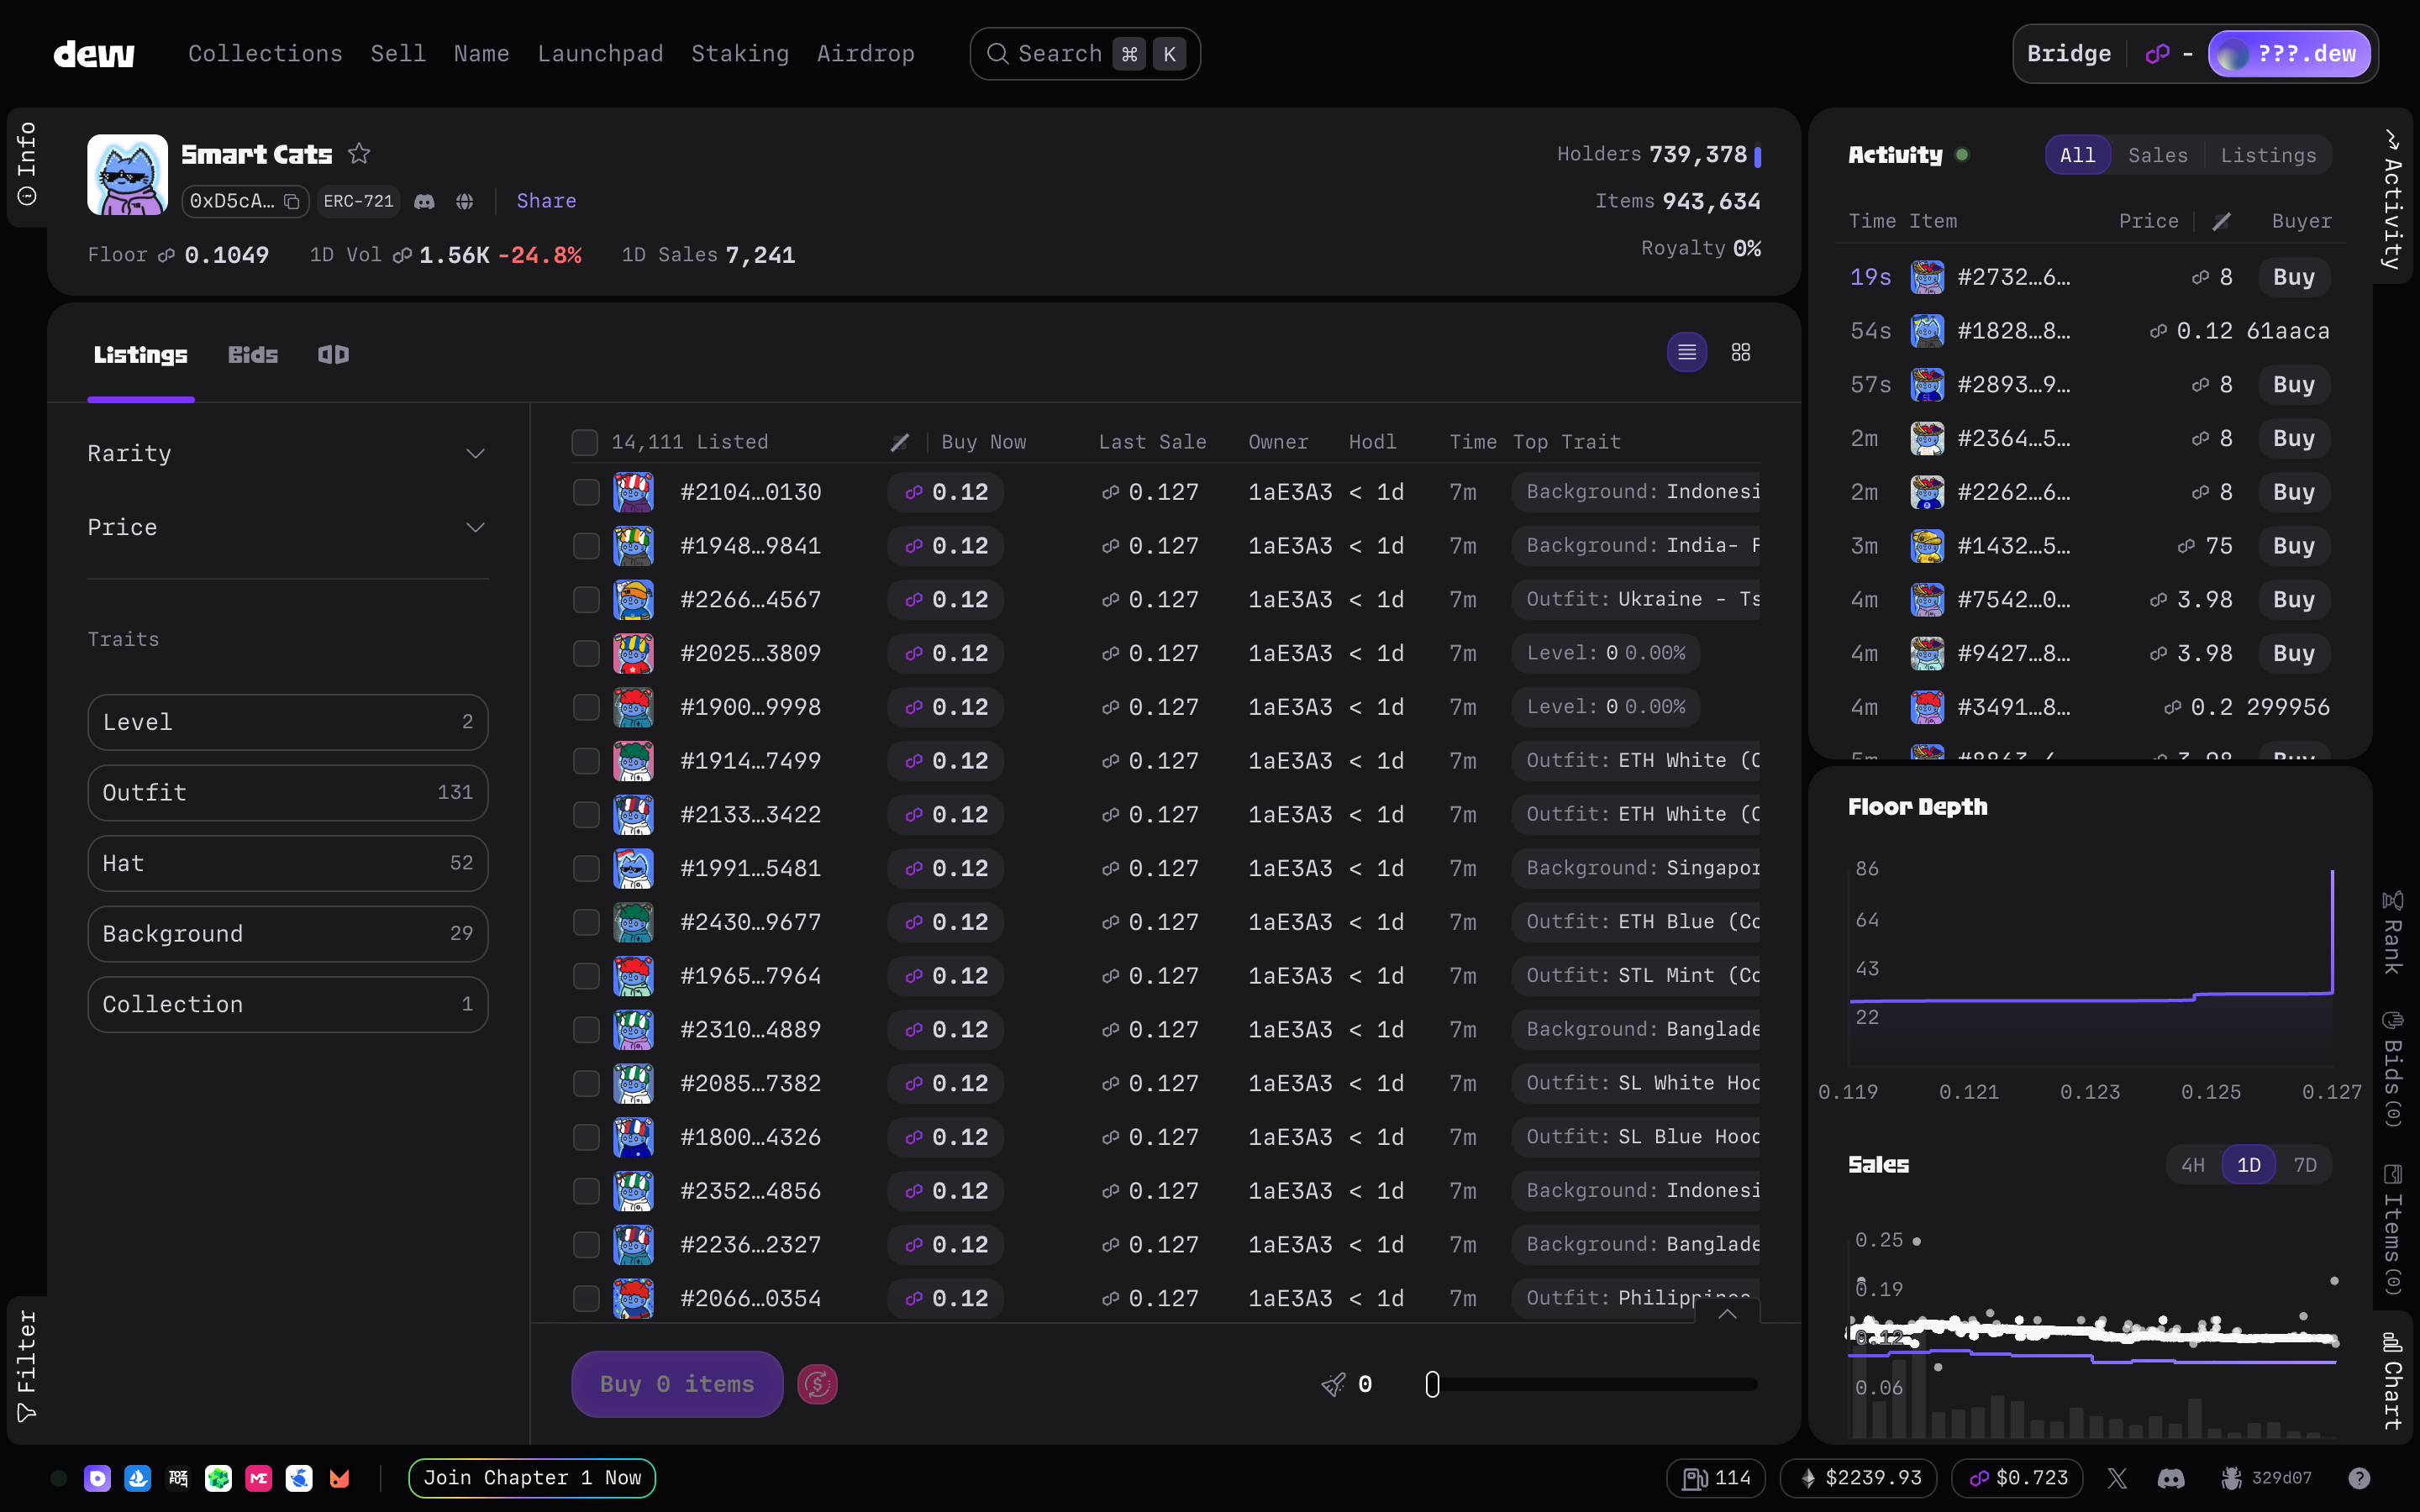Open the collection's Discord icon link

[424, 202]
